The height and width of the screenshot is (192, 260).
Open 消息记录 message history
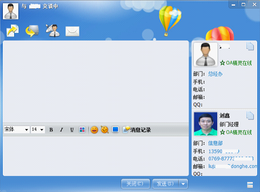[x=137, y=130]
